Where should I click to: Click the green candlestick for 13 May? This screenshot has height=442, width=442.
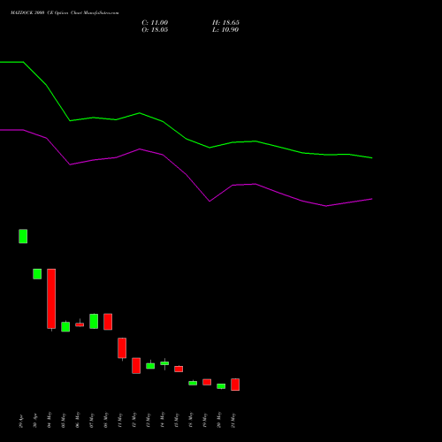point(150,366)
